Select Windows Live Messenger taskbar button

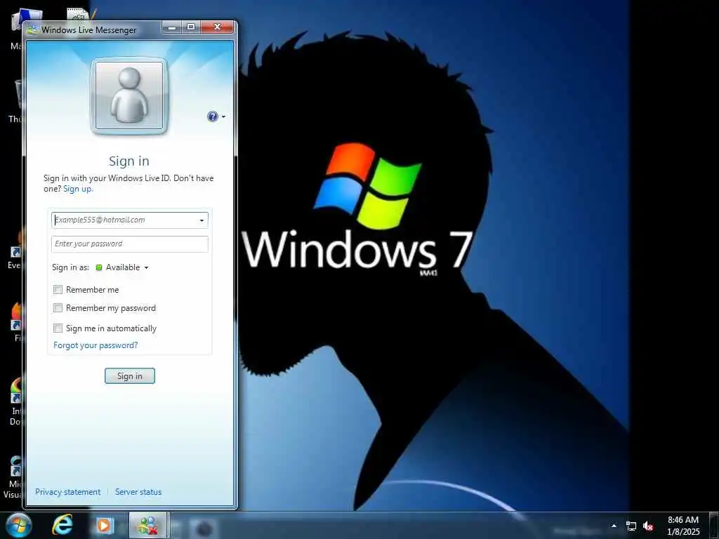click(149, 526)
